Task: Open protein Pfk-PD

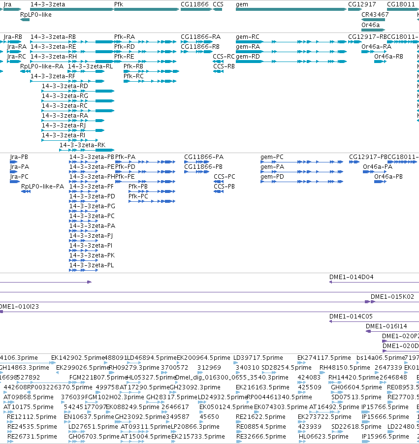Action: [125, 167]
